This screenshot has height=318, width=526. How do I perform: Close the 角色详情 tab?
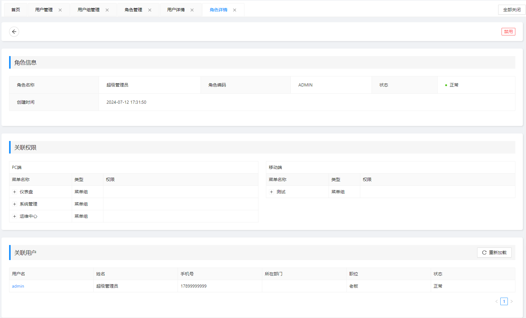pyautogui.click(x=235, y=10)
